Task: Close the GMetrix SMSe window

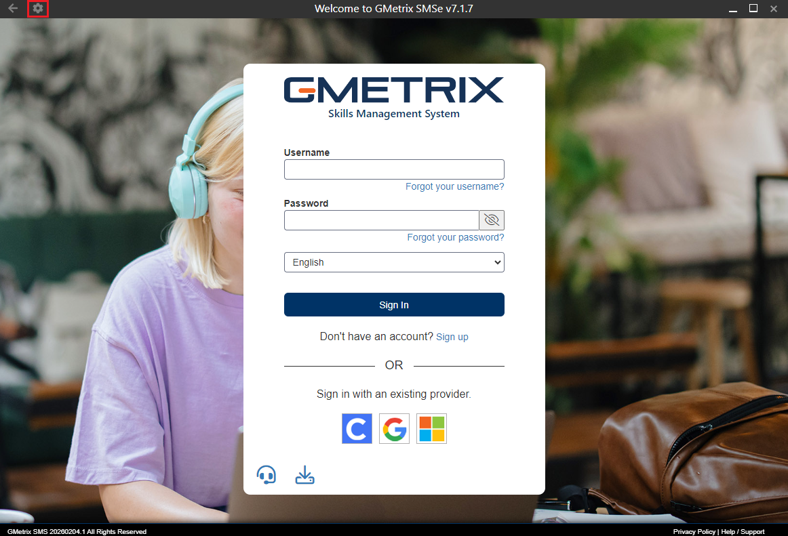Action: 774,9
